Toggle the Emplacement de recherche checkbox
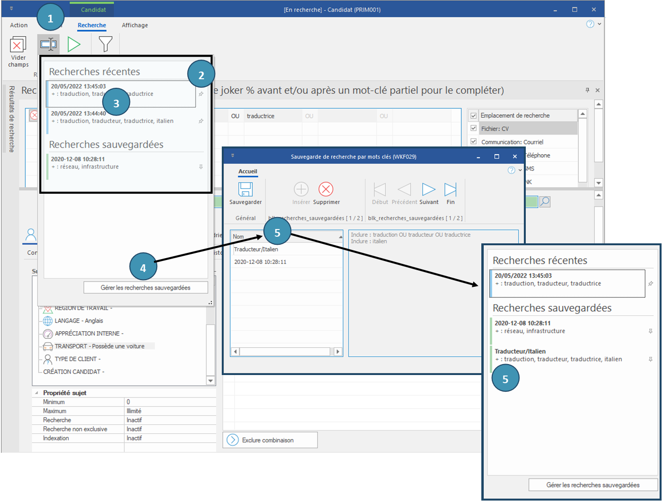Screen dimensions: 662x501 [474, 115]
